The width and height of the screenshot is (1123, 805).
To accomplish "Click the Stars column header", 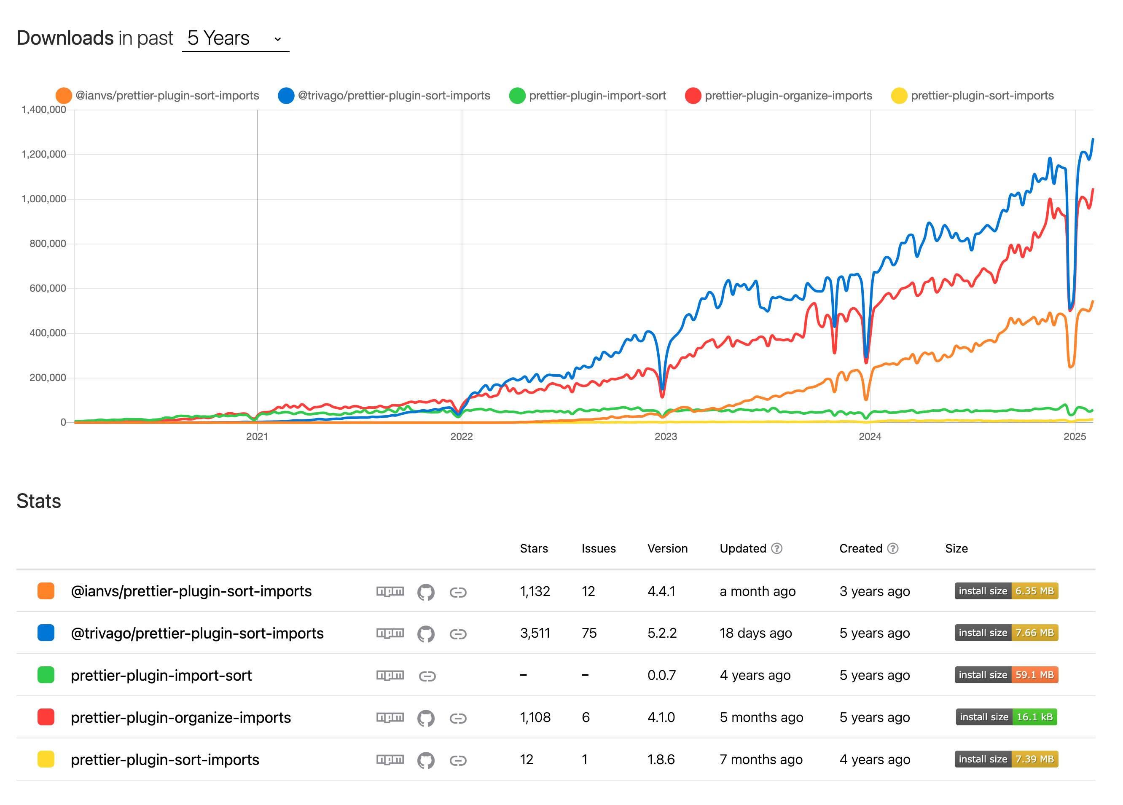I will tap(534, 549).
